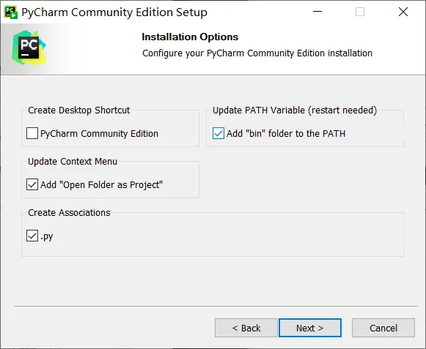Image resolution: width=426 pixels, height=349 pixels.
Task: Click the PyCharm icon in title bar
Action: pos(11,12)
